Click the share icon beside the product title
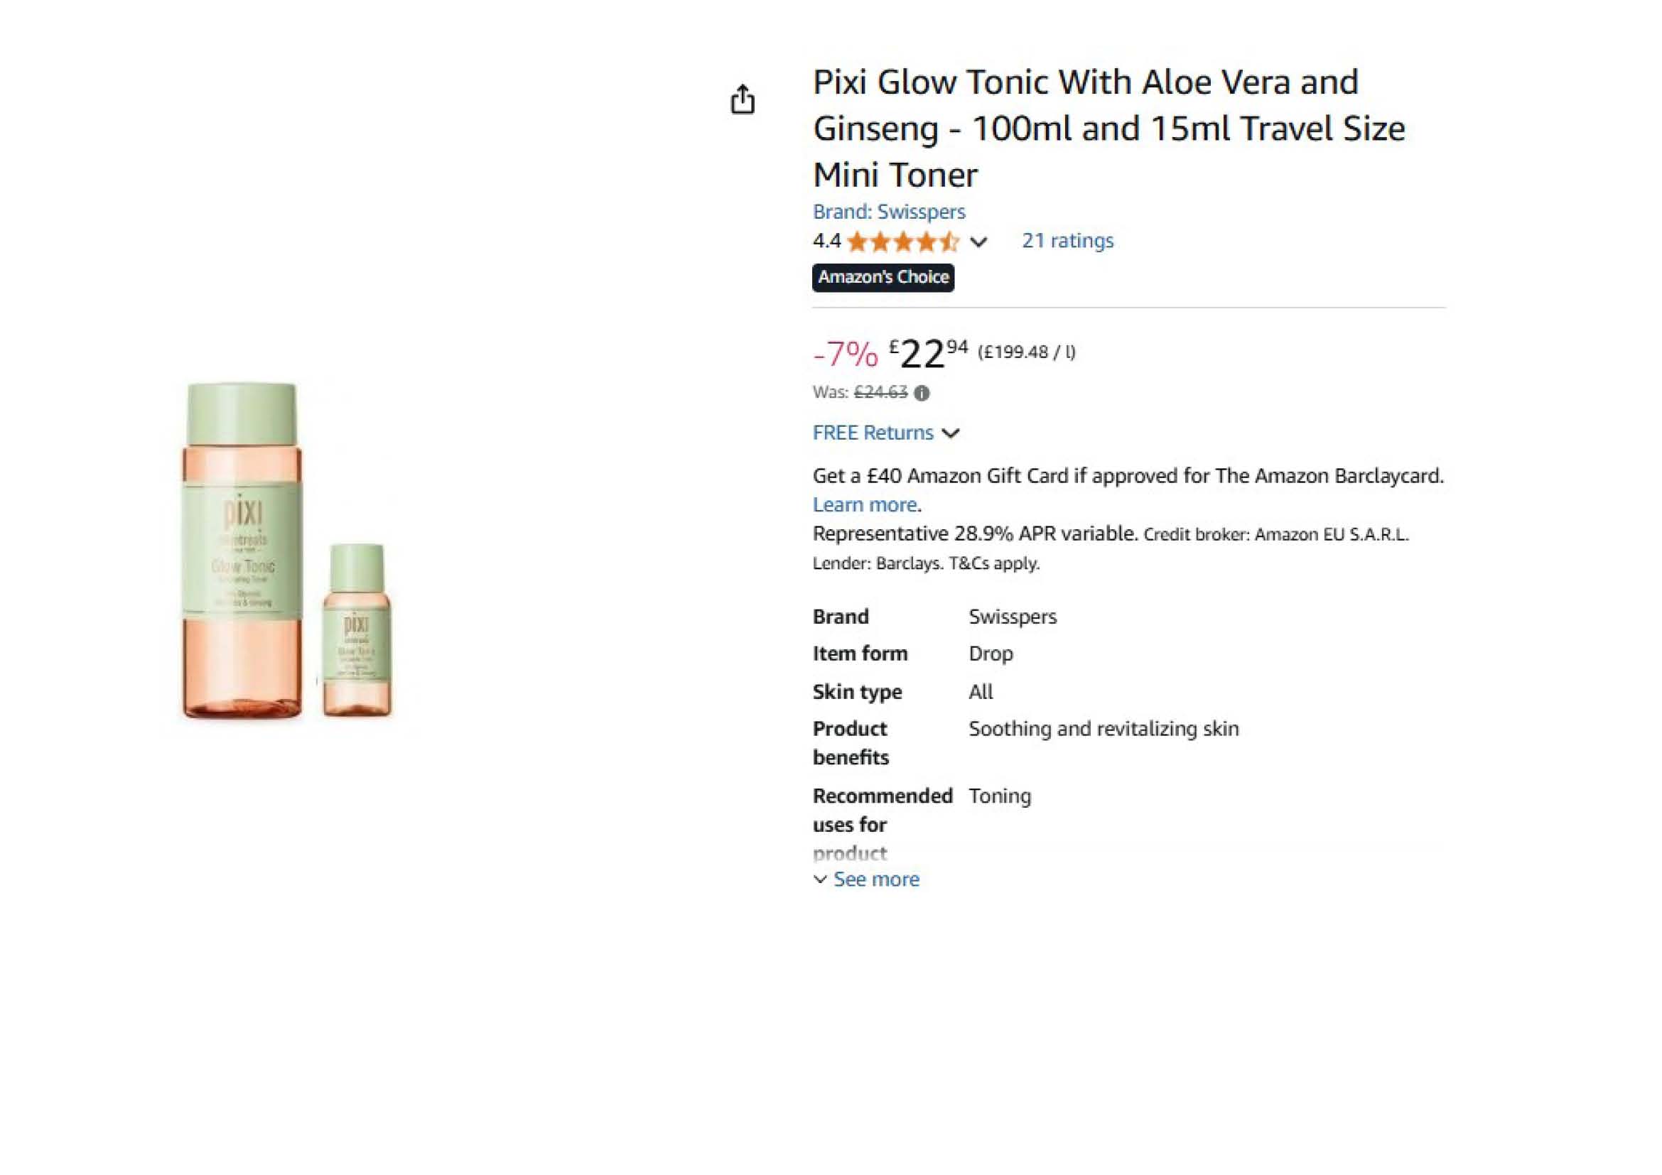 pos(742,100)
